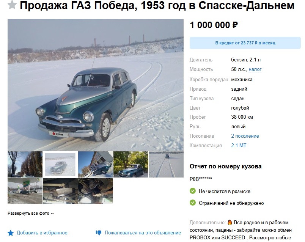Open thumbnail with tire tracks in snow
Screen dimensions: 305x242
click(x=166, y=165)
